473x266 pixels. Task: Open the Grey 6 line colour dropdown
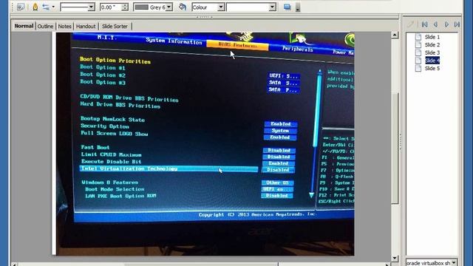click(169, 7)
